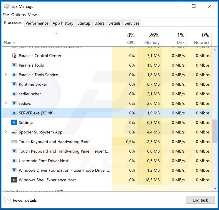The height and width of the screenshot is (210, 219).
Task: Collapse view with the Fewer details arrow
Action: [7, 200]
